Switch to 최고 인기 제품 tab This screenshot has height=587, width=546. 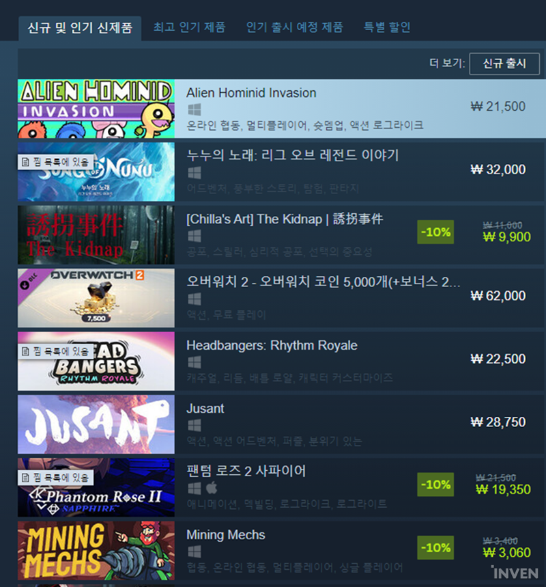point(190,27)
